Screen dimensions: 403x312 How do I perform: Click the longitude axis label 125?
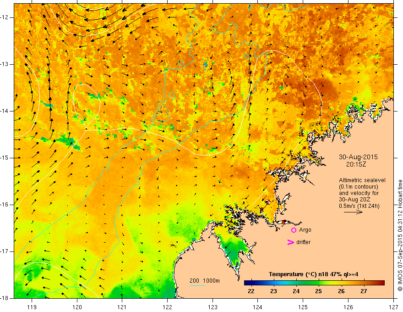tap(303, 307)
